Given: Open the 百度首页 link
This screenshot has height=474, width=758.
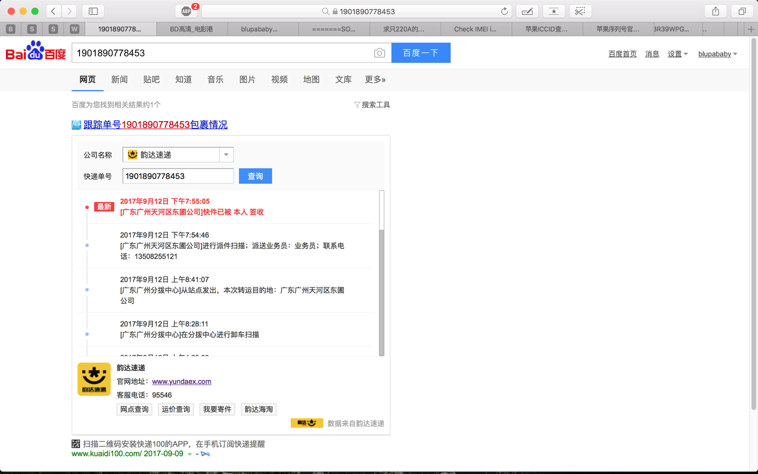Looking at the screenshot, I should click(623, 54).
